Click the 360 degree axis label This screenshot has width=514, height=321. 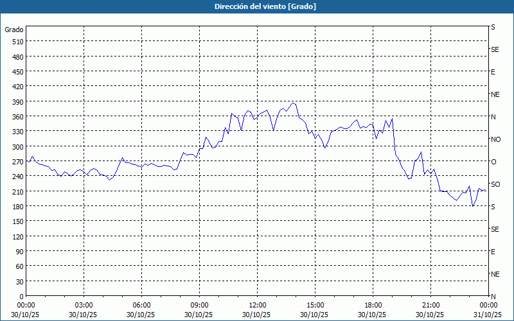click(19, 117)
